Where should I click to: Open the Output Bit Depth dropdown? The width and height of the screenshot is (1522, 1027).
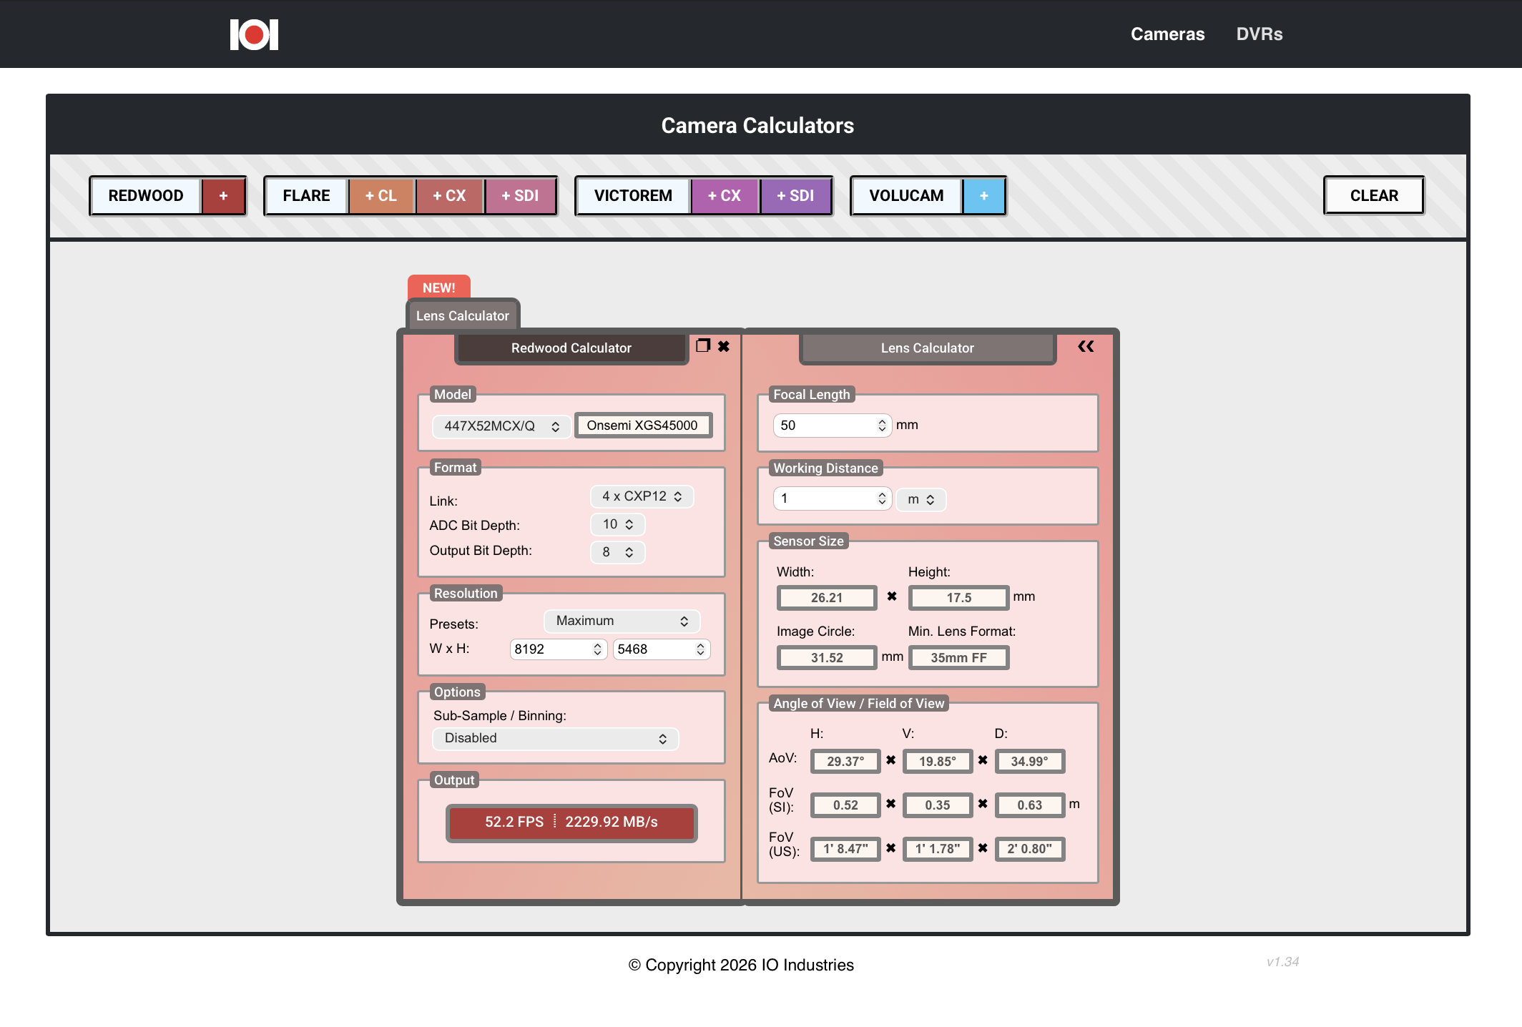(x=617, y=552)
